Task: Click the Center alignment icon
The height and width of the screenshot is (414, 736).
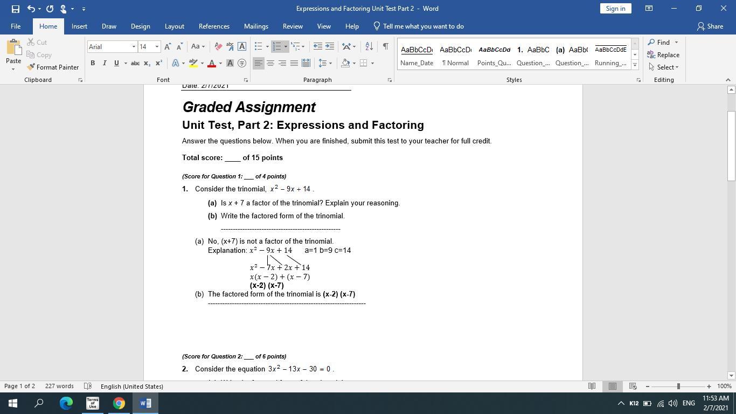Action: pos(270,63)
